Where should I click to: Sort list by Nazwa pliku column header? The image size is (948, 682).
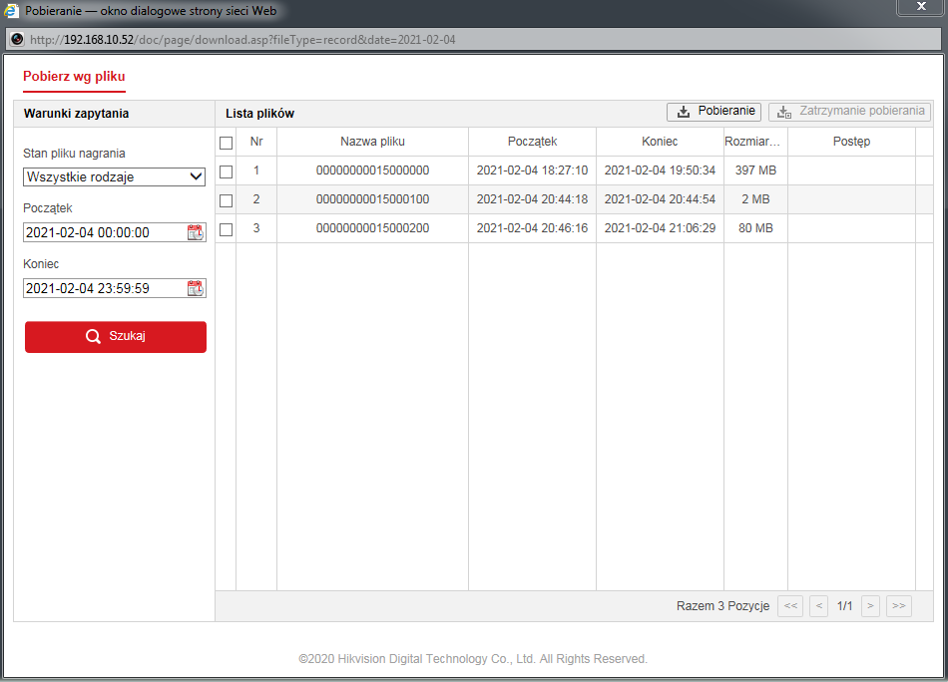(372, 142)
